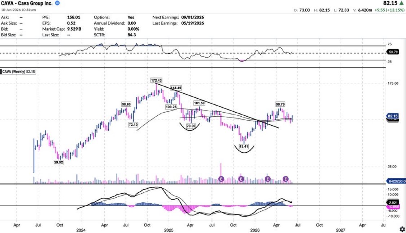The height and width of the screenshot is (233, 406).
Task: Click the 98.79 recent high label
Action: tap(280, 104)
